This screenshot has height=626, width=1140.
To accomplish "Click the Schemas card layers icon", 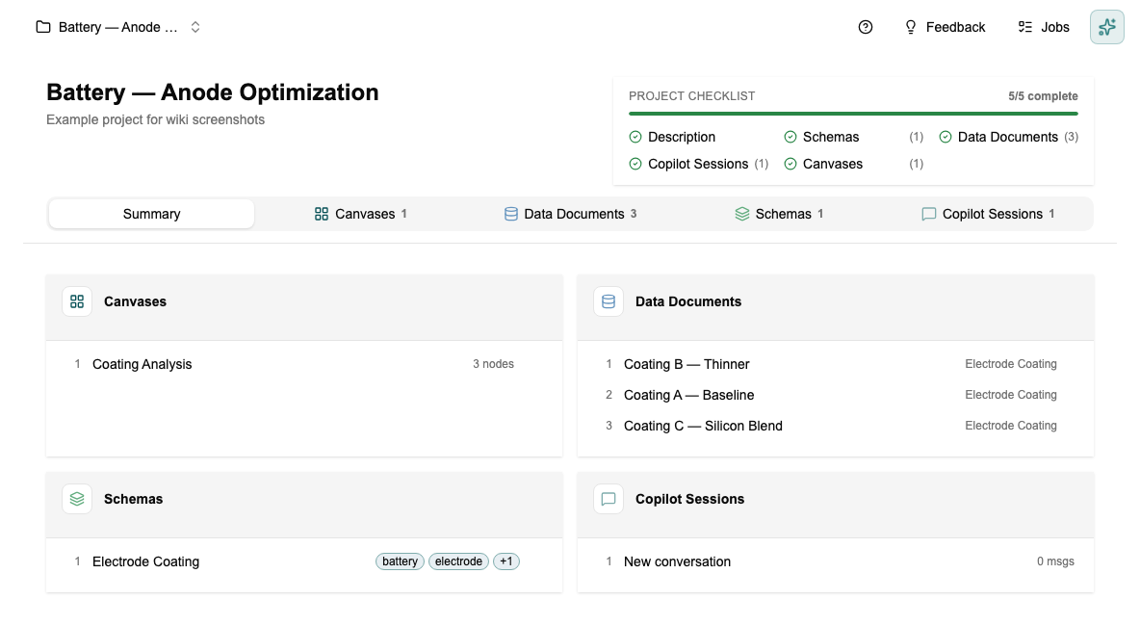I will [x=77, y=499].
